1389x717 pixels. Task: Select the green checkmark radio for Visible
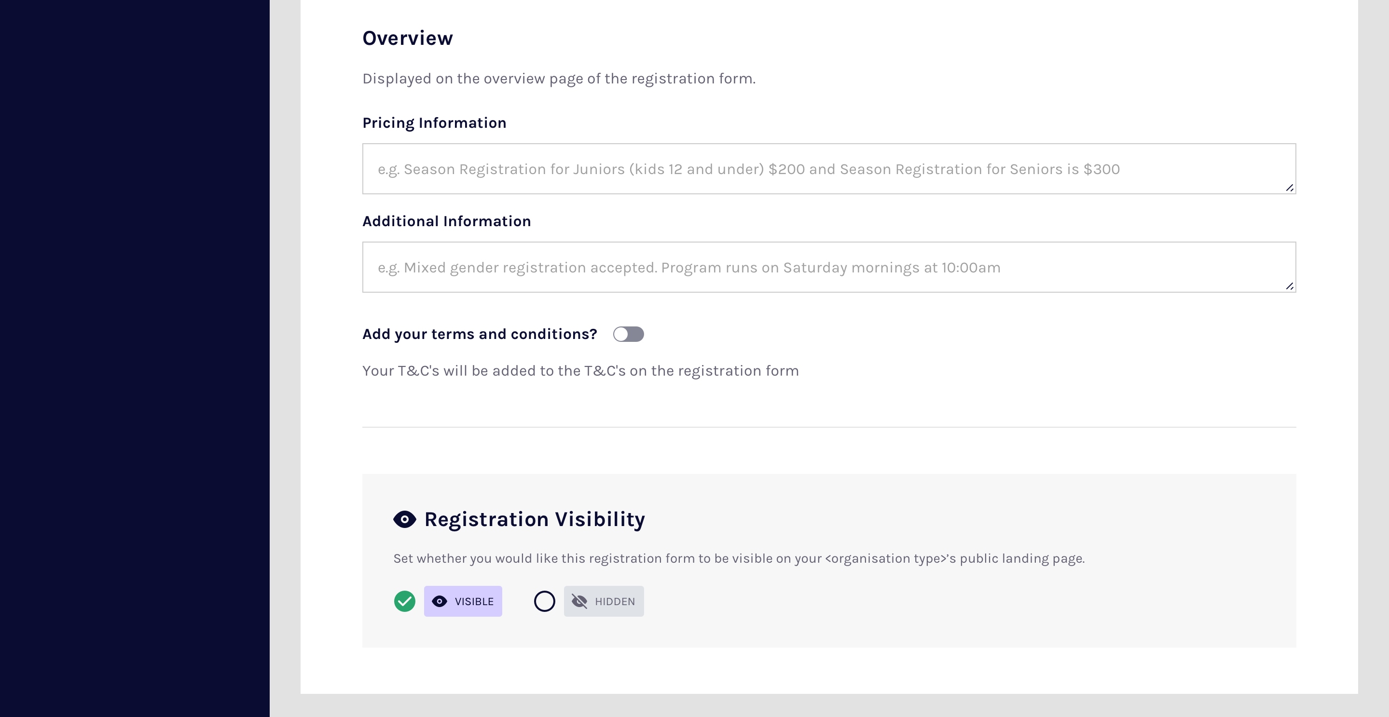404,601
